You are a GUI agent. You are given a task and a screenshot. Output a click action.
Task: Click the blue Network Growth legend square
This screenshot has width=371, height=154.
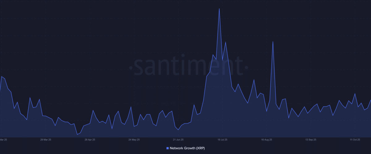[168, 148]
